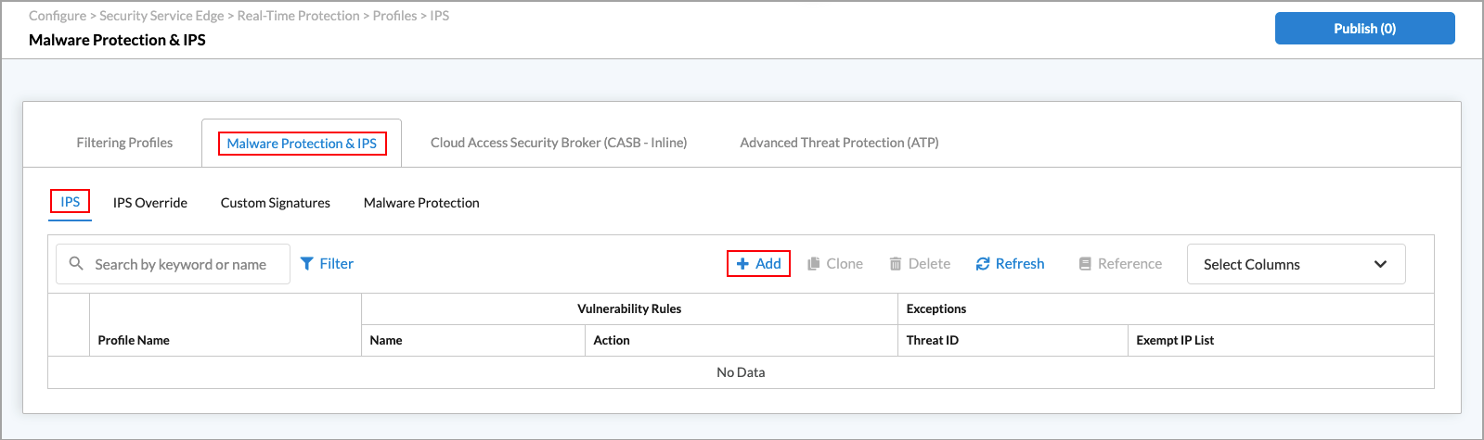Switch to Malware Protection sub-tab

tap(421, 203)
